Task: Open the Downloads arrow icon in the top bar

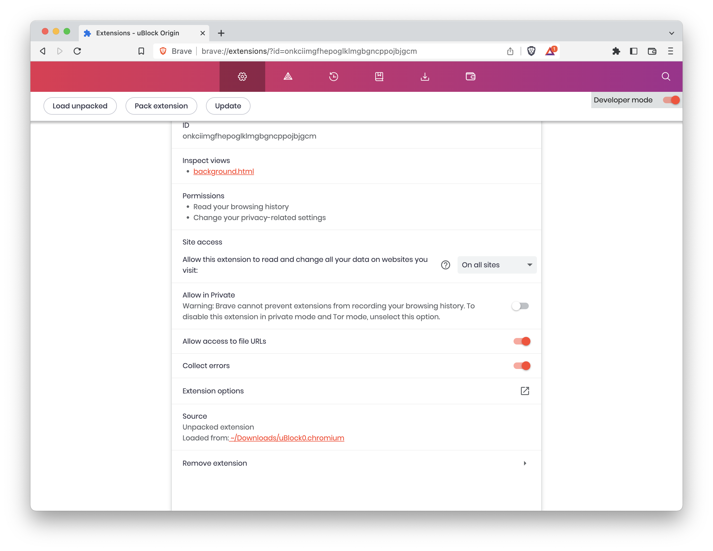Action: 425,76
